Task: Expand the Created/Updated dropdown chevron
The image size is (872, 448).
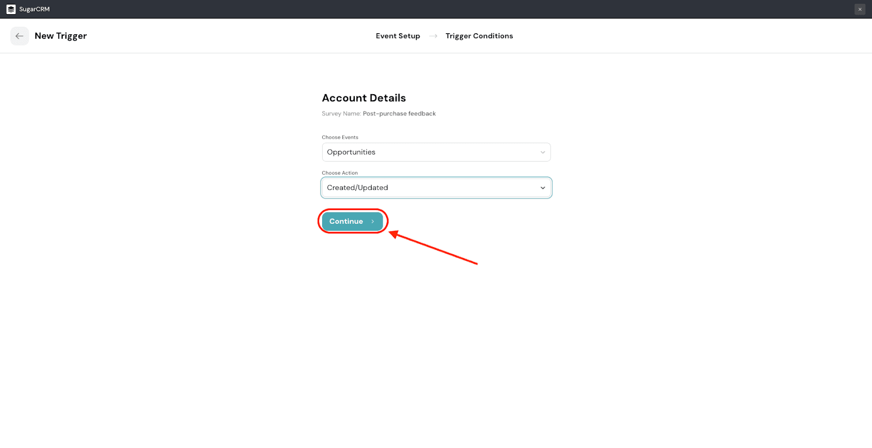Action: [542, 188]
